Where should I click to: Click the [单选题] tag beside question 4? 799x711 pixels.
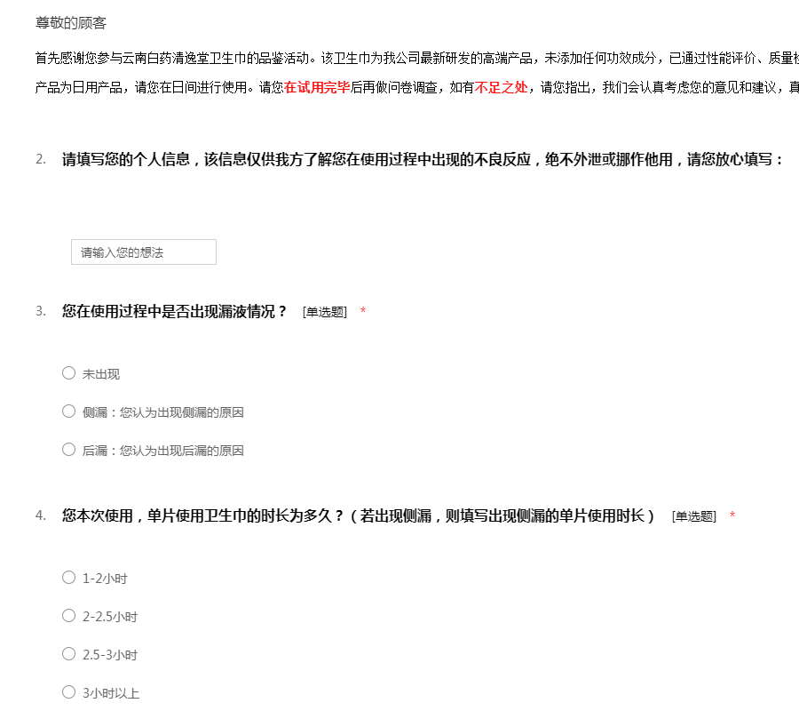(x=694, y=516)
